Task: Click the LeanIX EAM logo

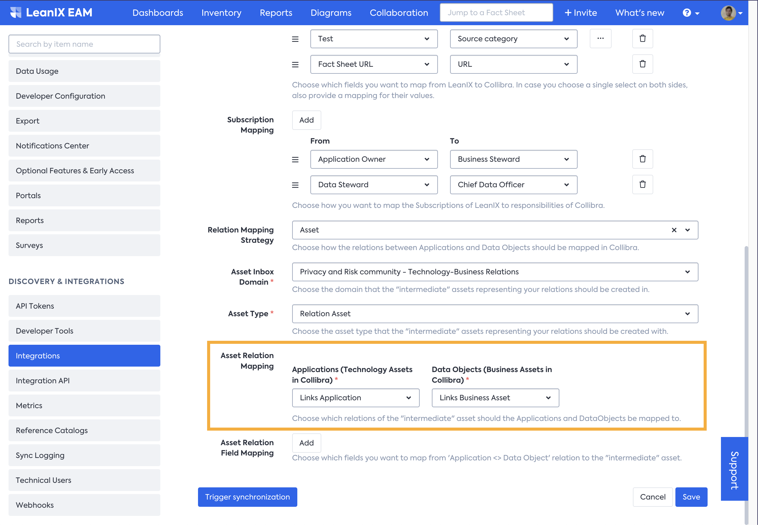Action: click(51, 12)
